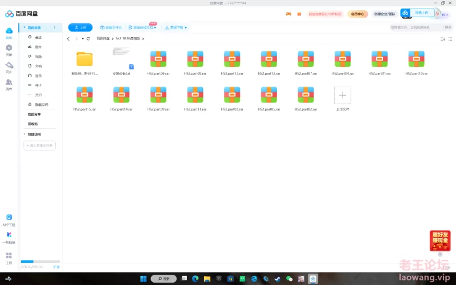Switch to list view icon

point(450,39)
